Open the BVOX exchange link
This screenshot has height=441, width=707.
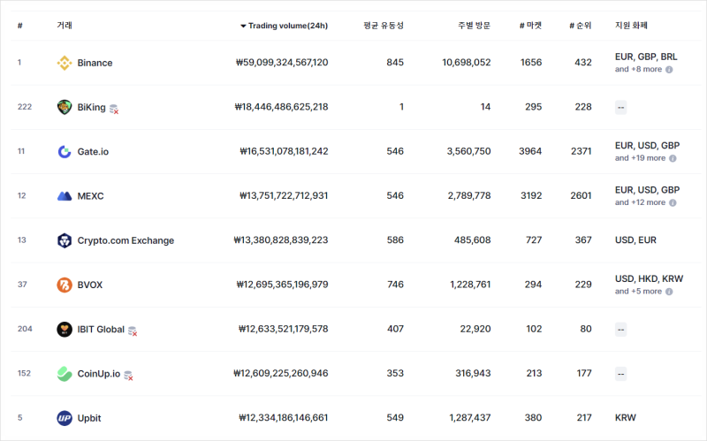pyautogui.click(x=90, y=285)
